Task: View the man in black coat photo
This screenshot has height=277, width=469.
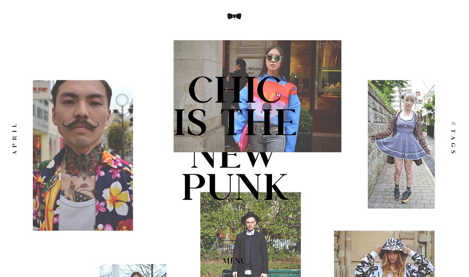Action: tap(250, 234)
